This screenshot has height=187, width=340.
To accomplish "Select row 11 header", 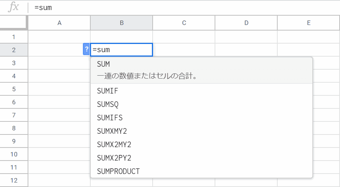I will [14, 167].
